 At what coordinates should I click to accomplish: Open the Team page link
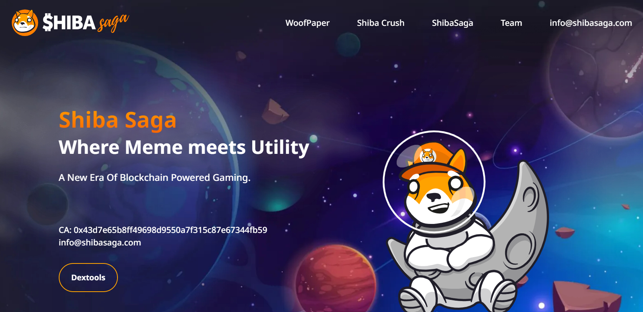(x=511, y=23)
